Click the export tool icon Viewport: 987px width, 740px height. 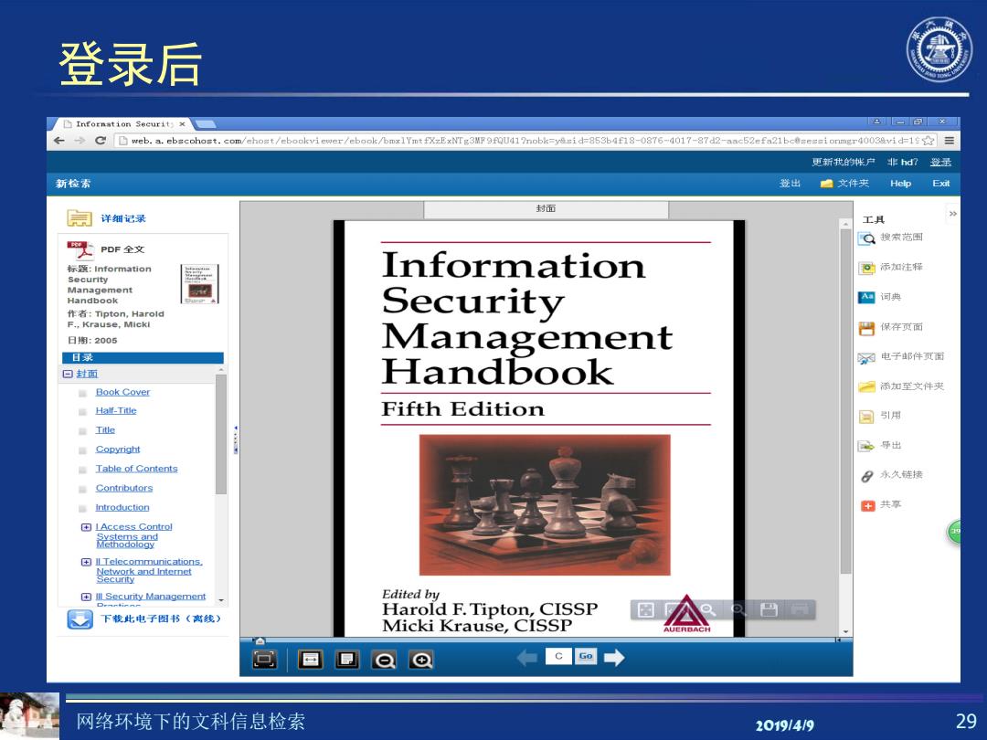click(866, 446)
